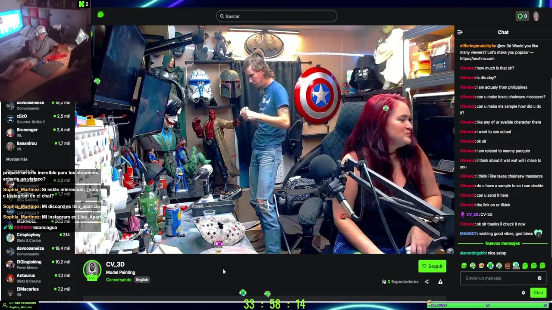Insert the first green smiling emote

click(464, 266)
